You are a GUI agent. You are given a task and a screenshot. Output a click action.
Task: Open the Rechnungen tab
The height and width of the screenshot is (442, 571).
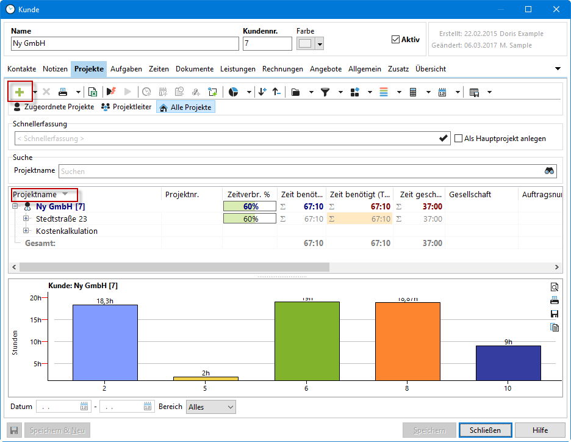coord(282,69)
